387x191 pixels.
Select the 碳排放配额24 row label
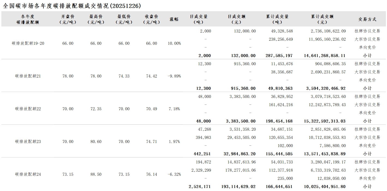pyautogui.click(x=28, y=174)
